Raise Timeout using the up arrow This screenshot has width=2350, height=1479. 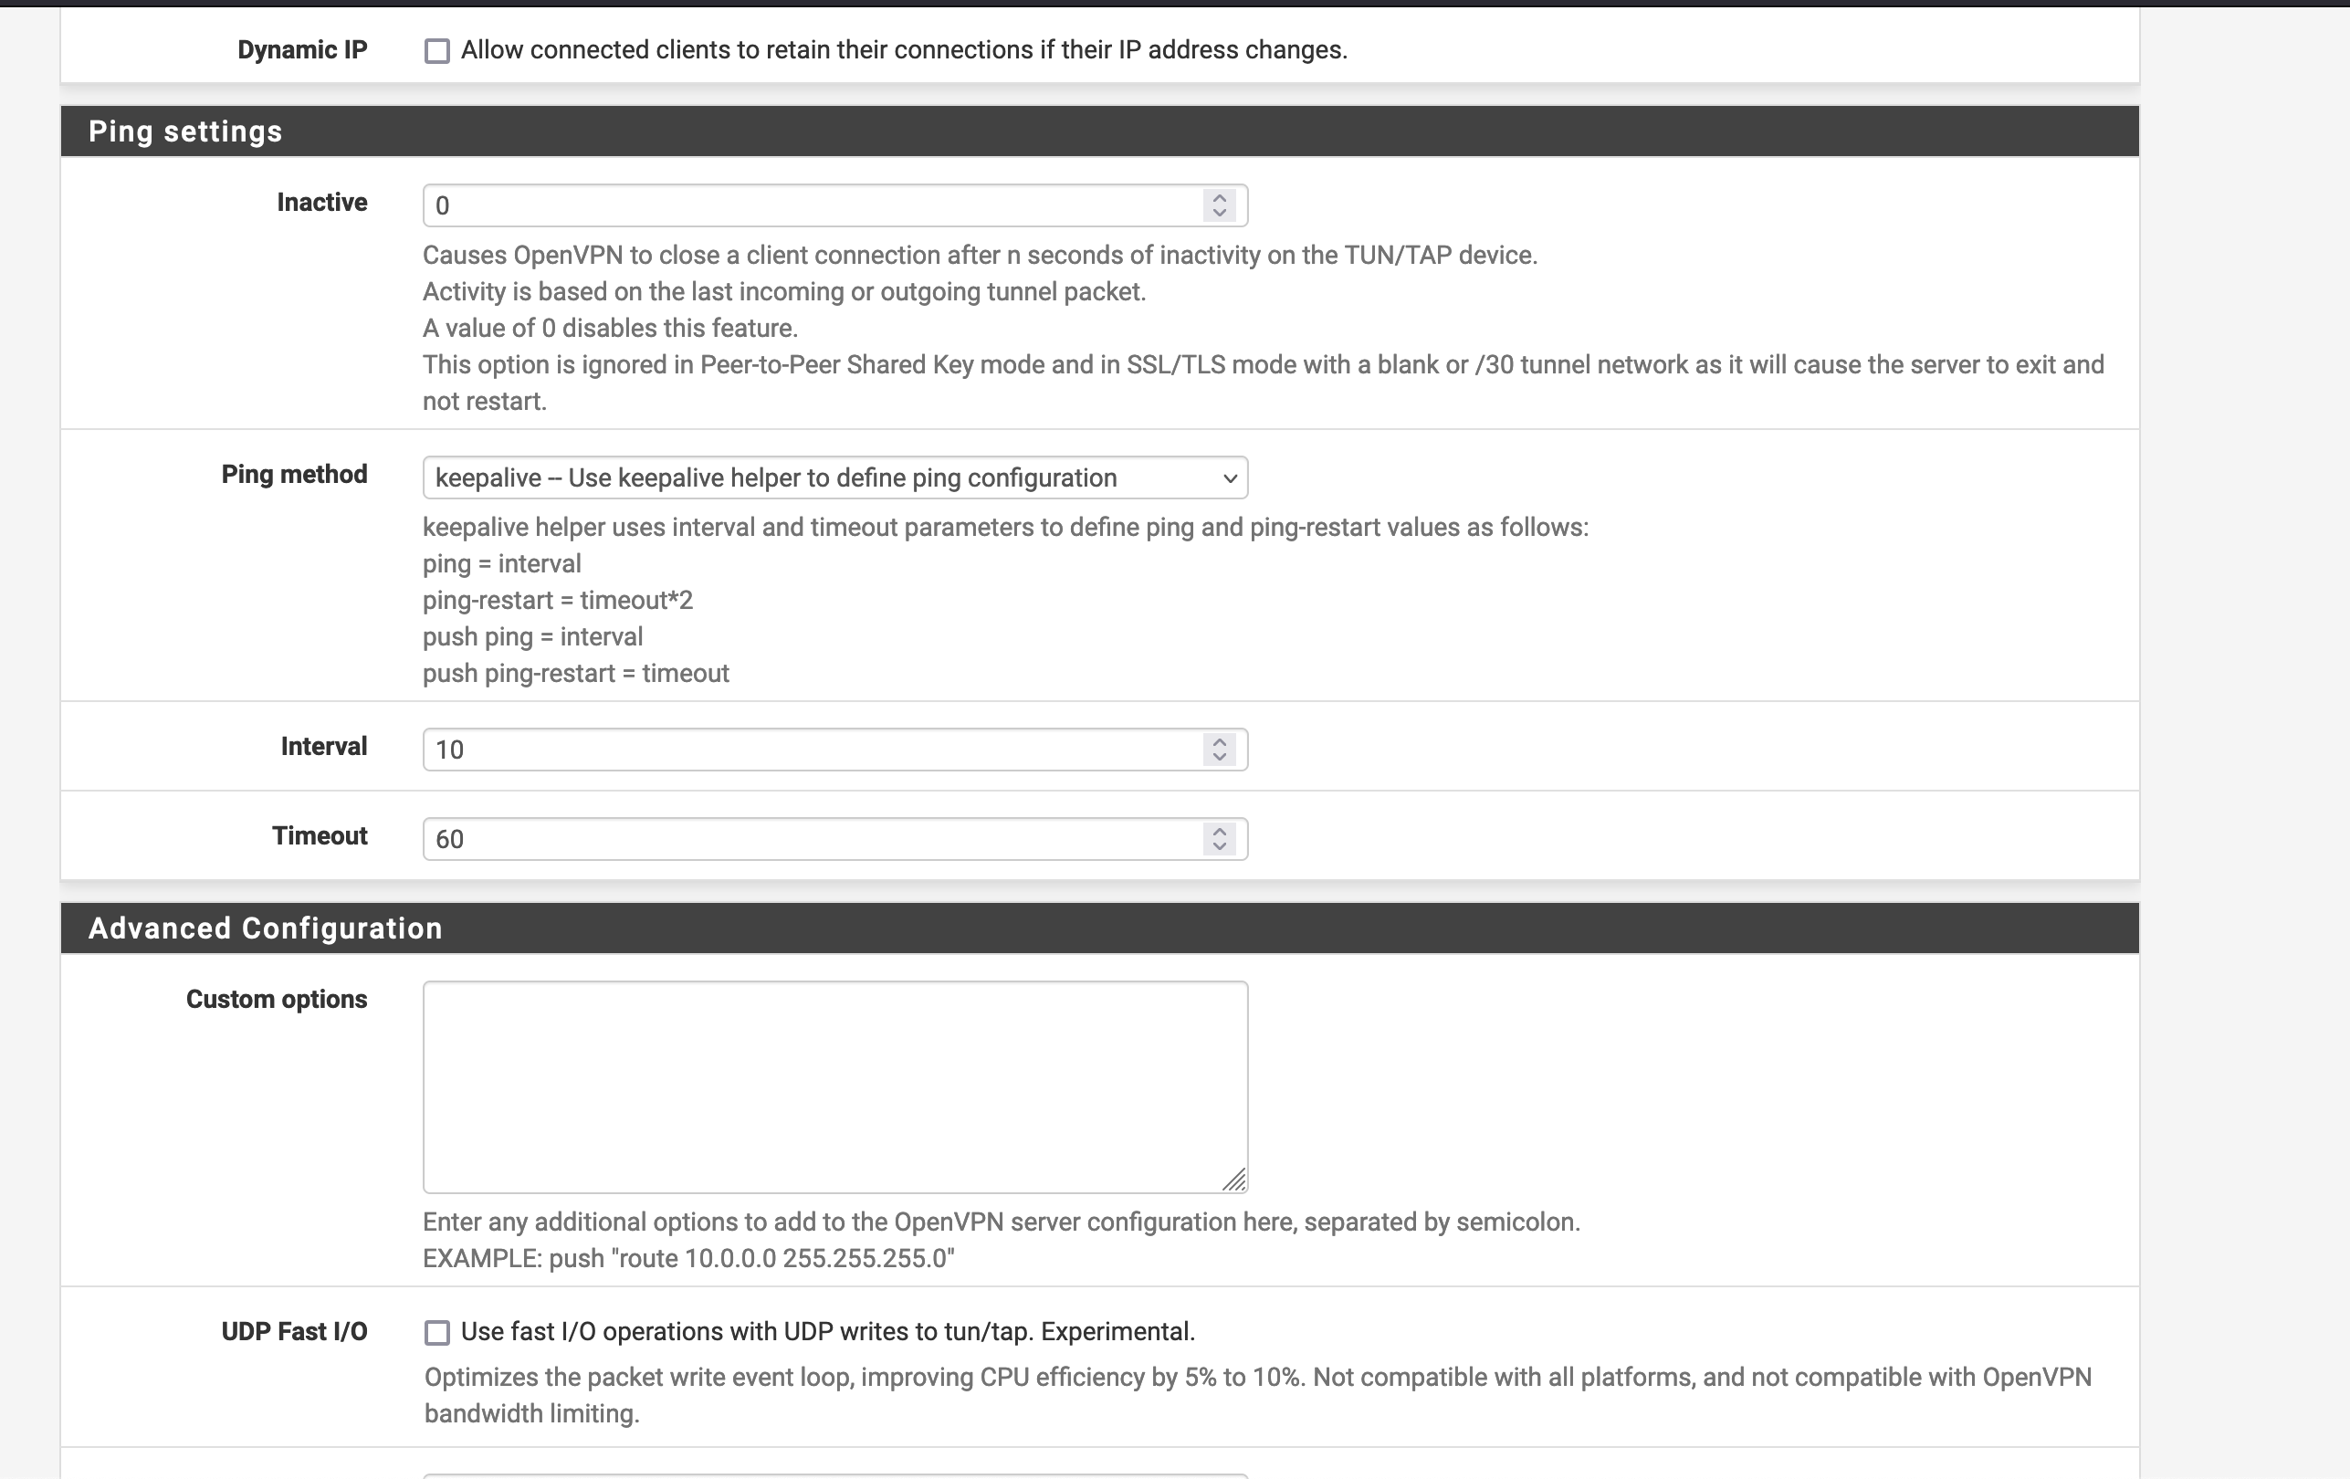[1220, 833]
